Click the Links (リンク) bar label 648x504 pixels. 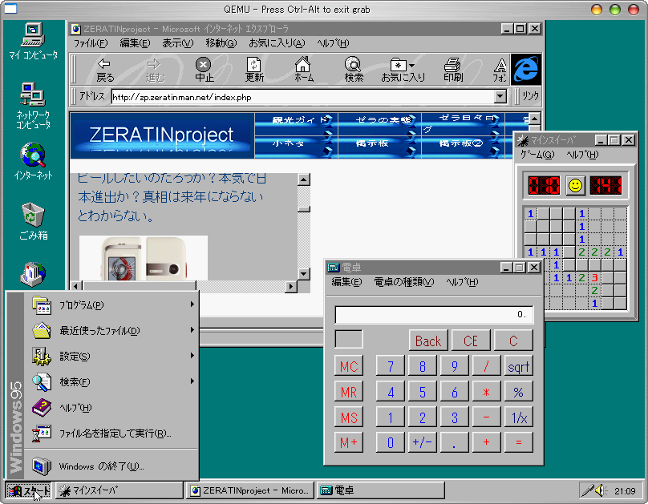coord(530,97)
